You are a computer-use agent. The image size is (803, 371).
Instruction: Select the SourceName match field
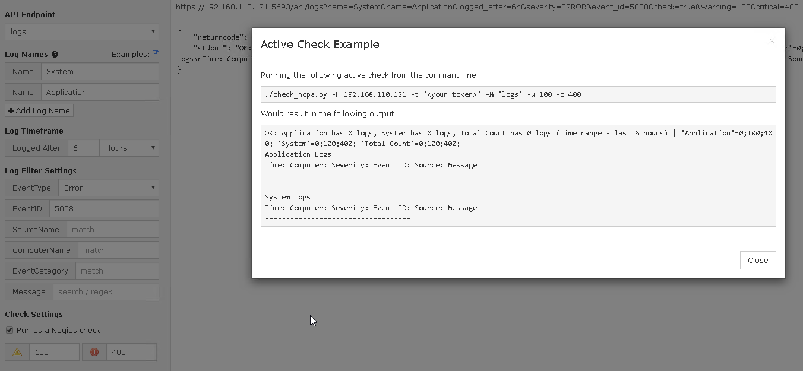coord(113,229)
